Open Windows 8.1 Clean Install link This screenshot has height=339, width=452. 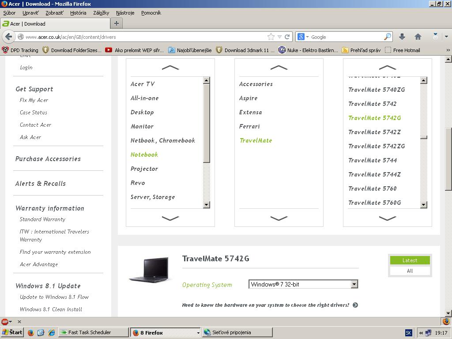51,309
